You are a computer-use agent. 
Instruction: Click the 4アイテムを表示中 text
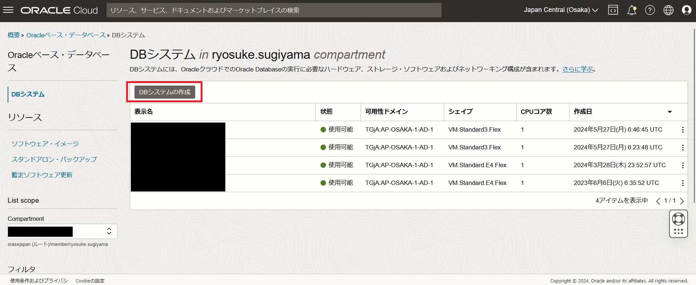tap(621, 201)
